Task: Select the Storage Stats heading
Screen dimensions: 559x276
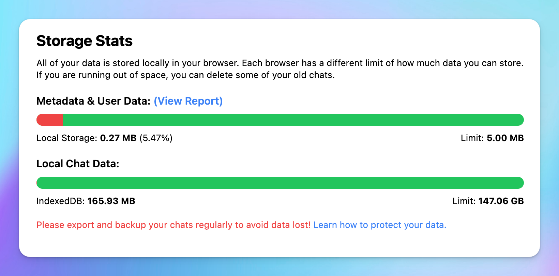Action: click(x=85, y=41)
